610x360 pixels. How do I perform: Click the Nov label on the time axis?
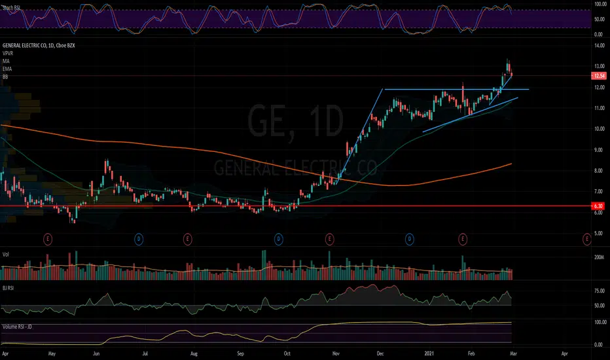coord(336,353)
